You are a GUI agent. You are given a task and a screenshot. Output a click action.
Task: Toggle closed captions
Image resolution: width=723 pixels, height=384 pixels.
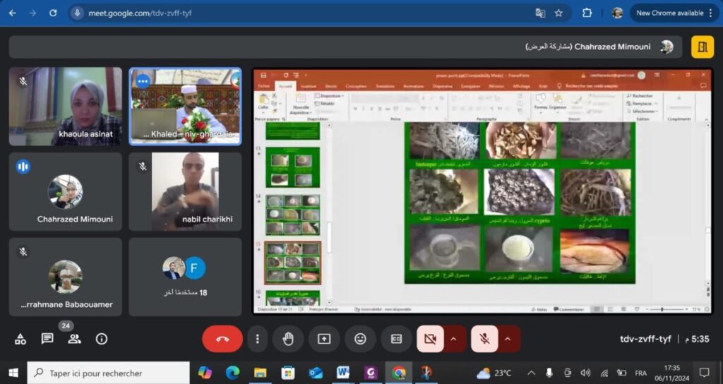(x=396, y=339)
